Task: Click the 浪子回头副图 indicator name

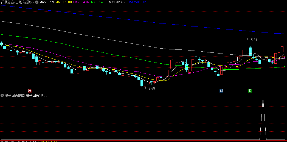Action: click(15, 95)
